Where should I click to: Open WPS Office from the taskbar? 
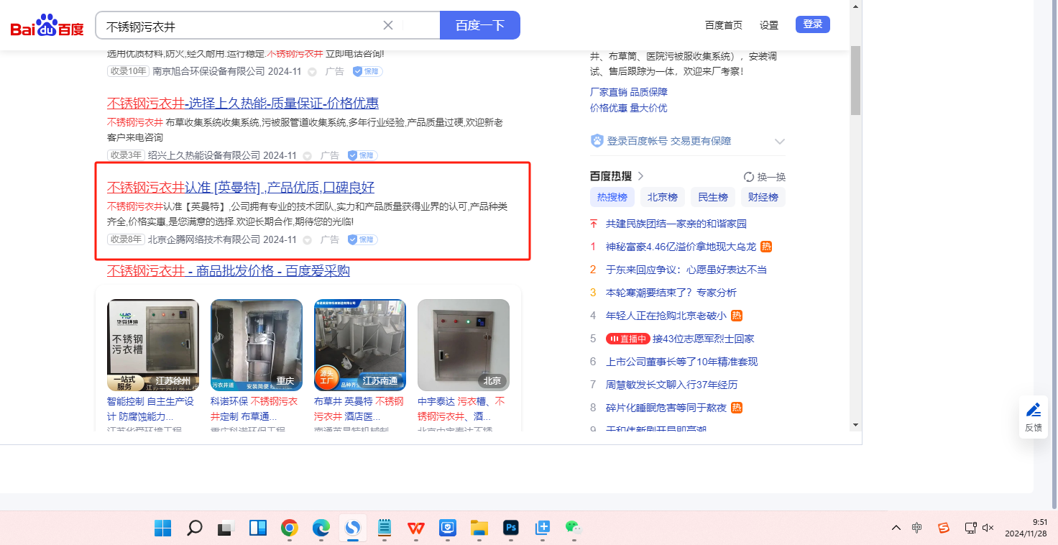416,528
